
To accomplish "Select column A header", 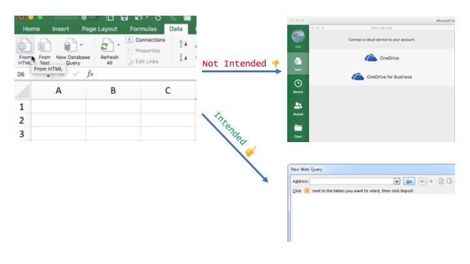I will 59,91.
